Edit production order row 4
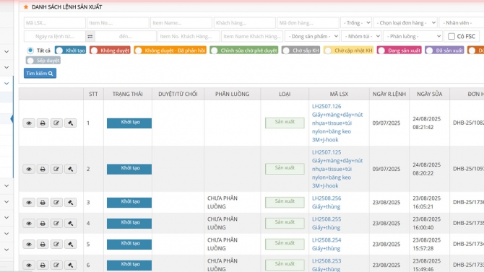484x272 pixels. click(x=56, y=223)
